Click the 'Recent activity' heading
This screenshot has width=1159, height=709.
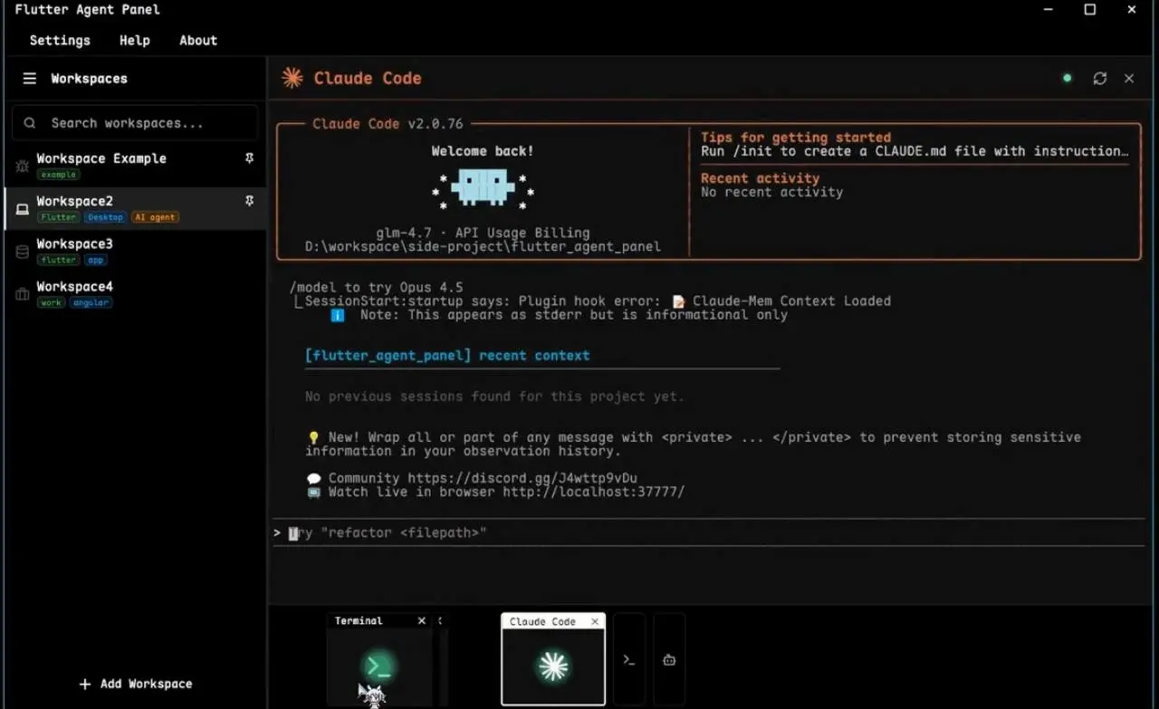point(760,178)
